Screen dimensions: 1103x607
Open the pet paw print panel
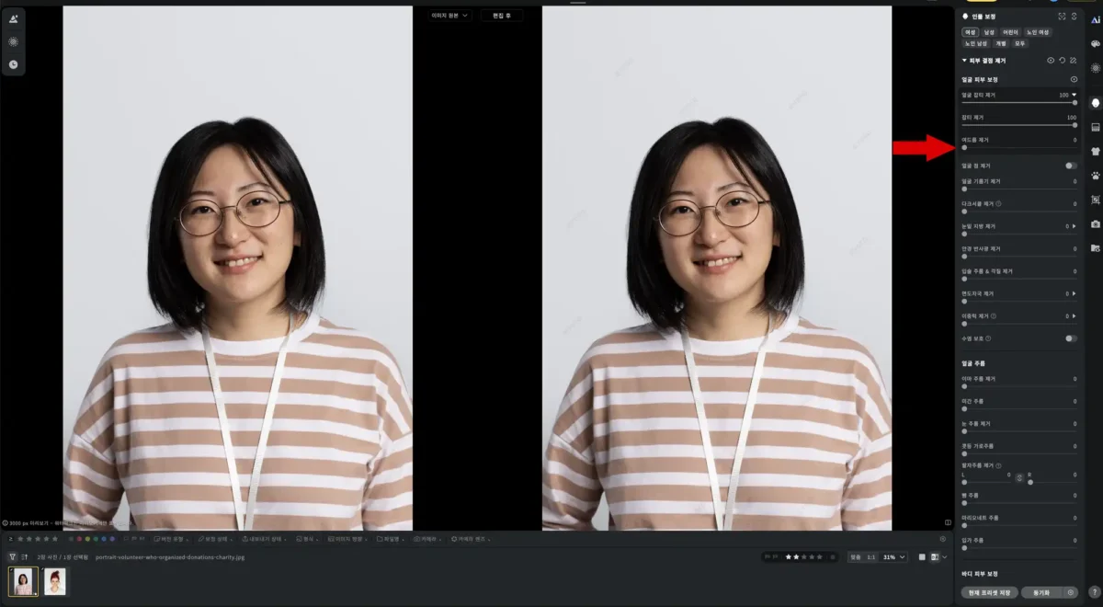(1095, 175)
